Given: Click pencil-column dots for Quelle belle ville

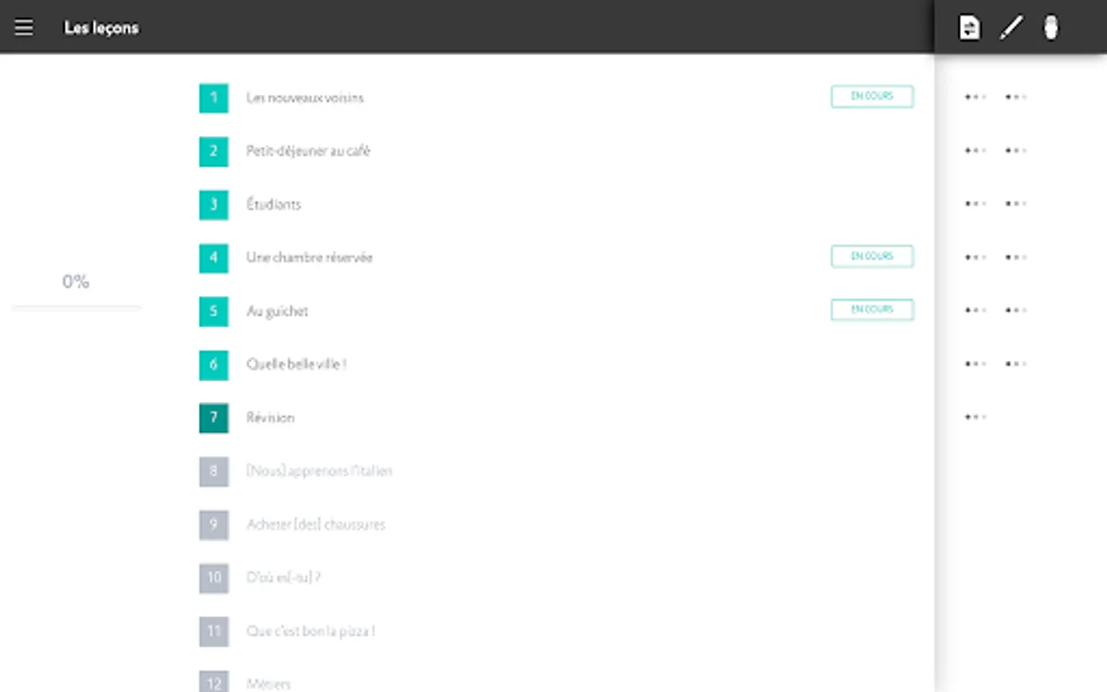Looking at the screenshot, I should 1016,364.
